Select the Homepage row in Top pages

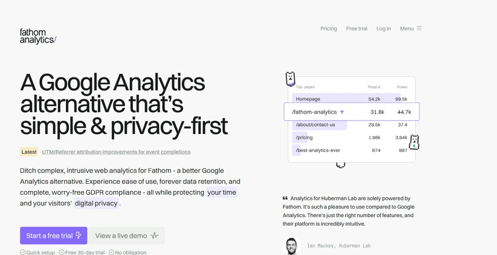point(351,99)
